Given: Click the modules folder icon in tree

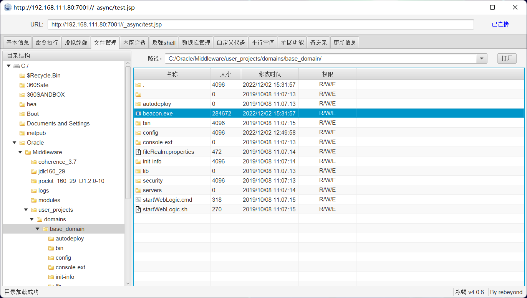Looking at the screenshot, I should click(34, 200).
